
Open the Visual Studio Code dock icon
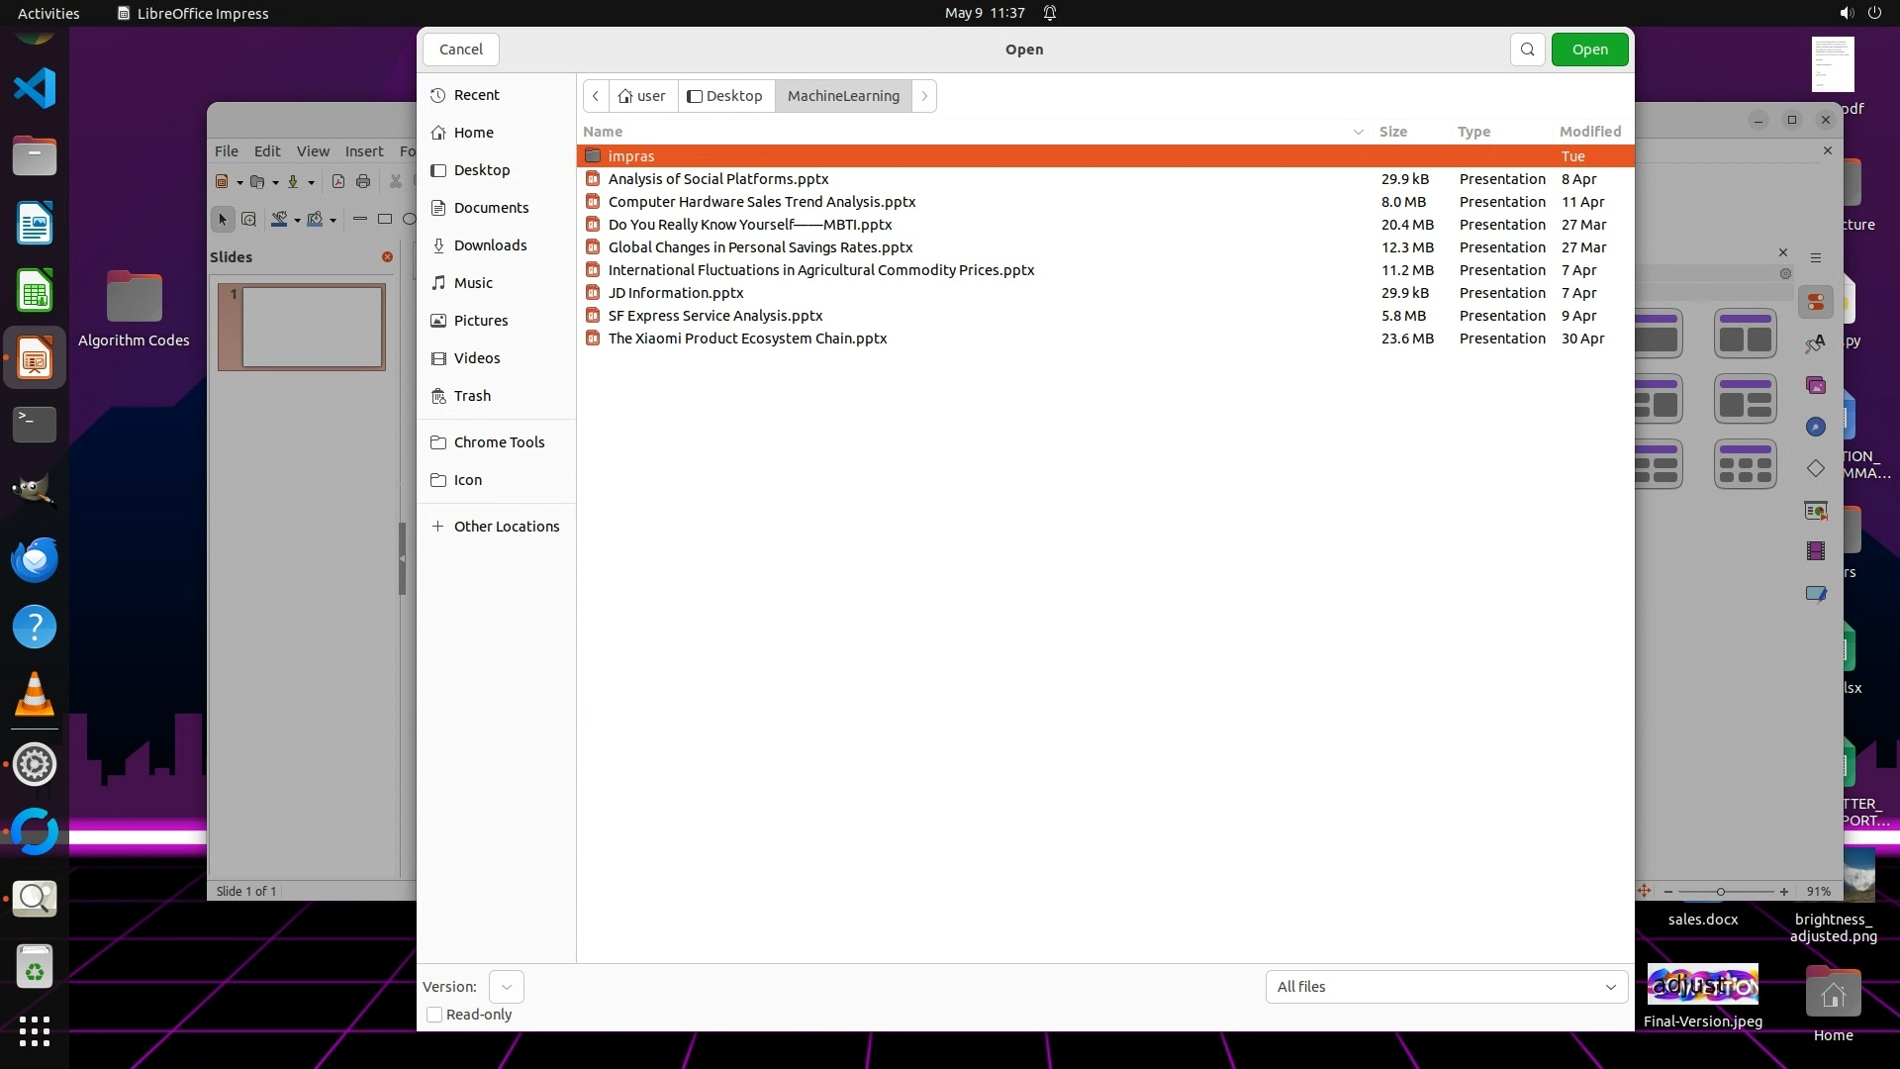[x=35, y=88]
